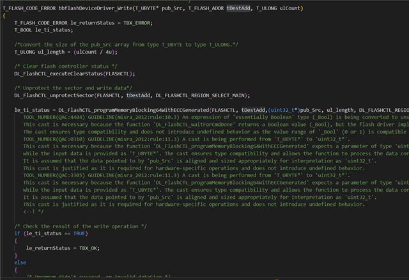Click 'Unprotect the sector and write data' comment
Image resolution: width=409 pixels, height=280 pixels.
pos(73,88)
